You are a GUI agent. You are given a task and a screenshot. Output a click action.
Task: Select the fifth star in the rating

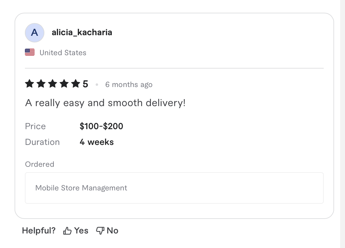(x=75, y=84)
